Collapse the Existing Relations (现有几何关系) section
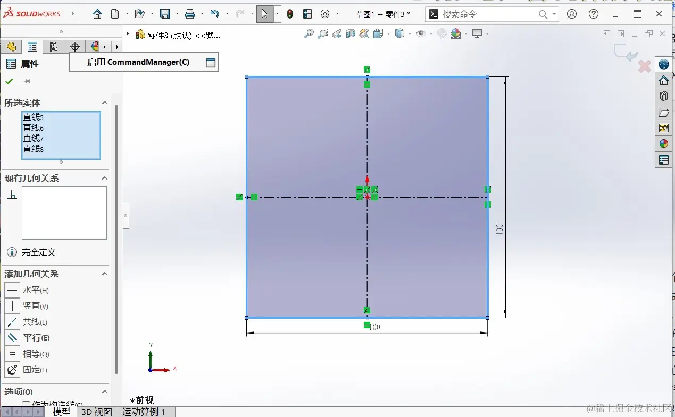The image size is (675, 417). click(x=105, y=178)
